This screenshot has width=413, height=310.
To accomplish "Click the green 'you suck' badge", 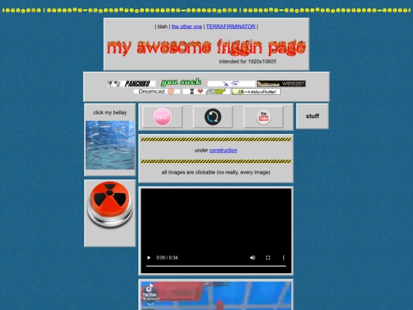I will point(181,82).
